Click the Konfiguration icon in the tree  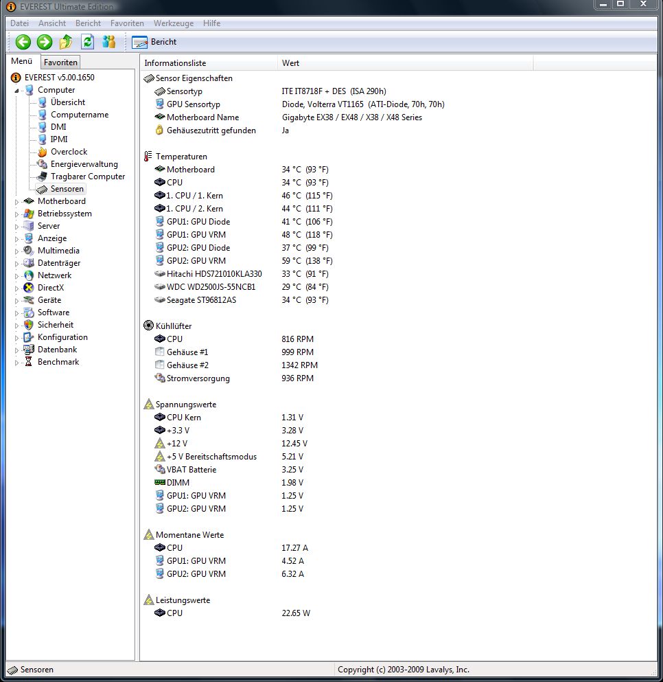click(x=29, y=337)
